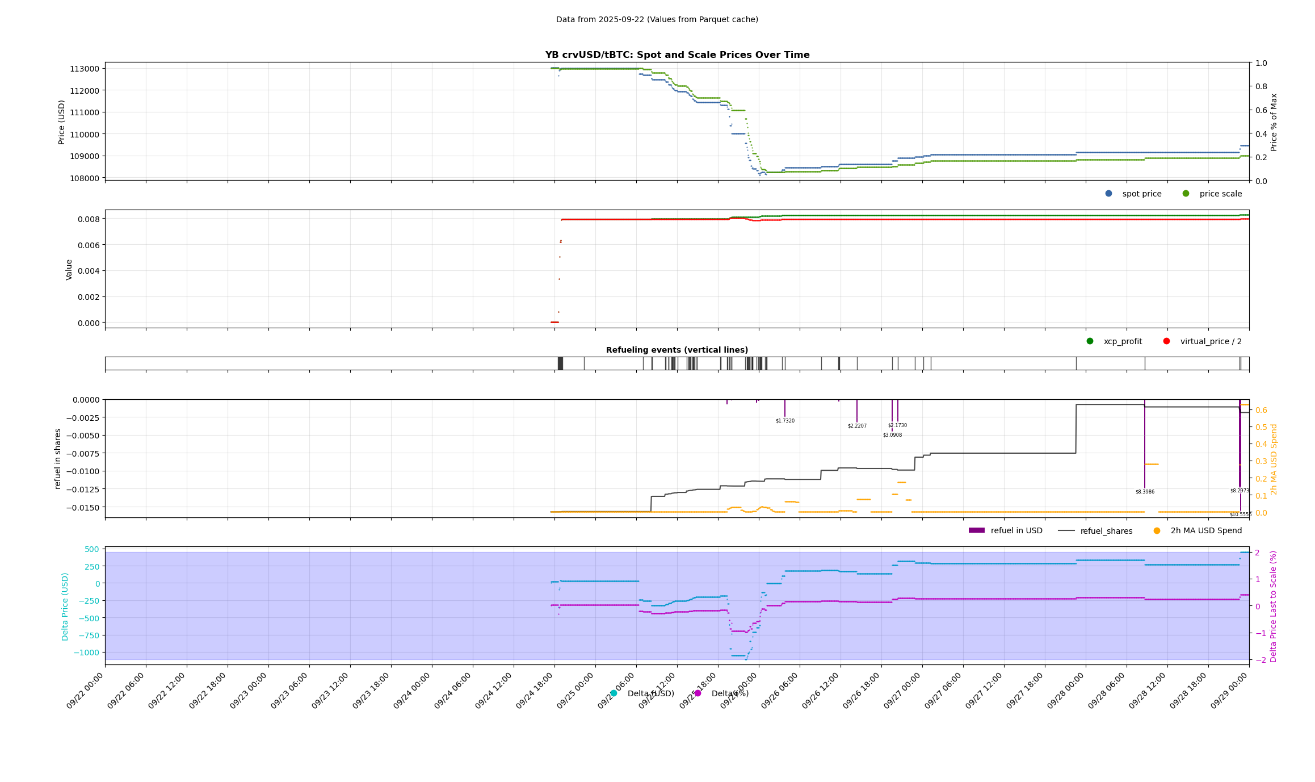Click the magenta Delta (%) legend marker
Image resolution: width=1315 pixels, height=782 pixels.
pos(698,693)
